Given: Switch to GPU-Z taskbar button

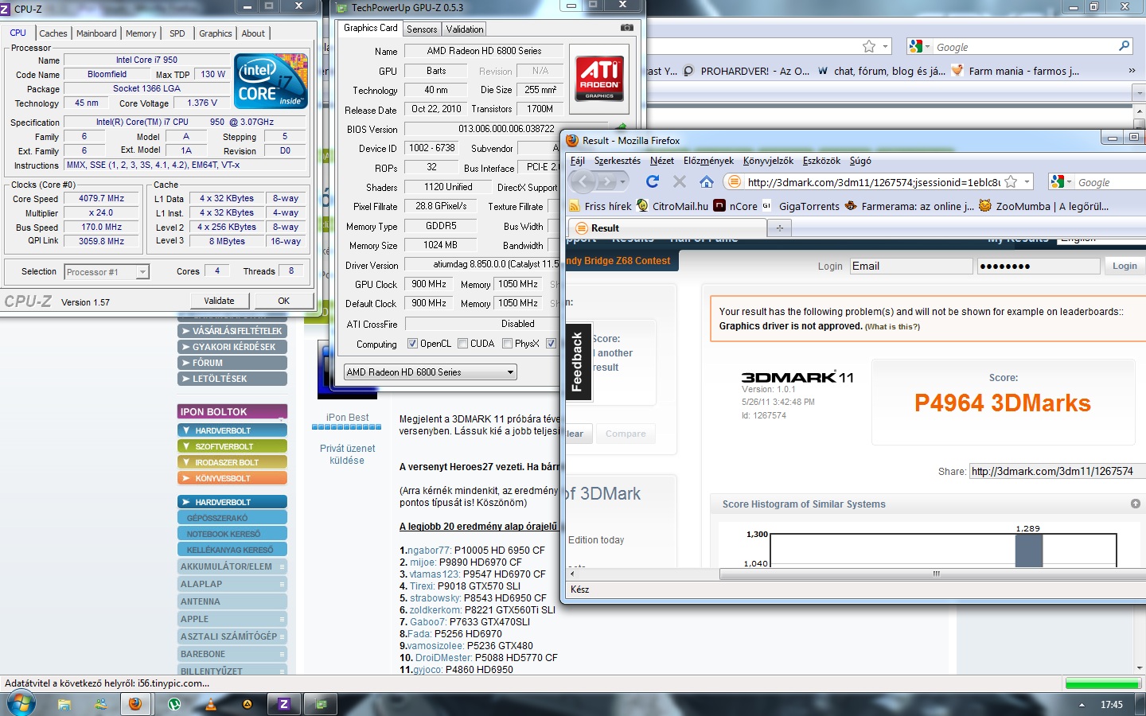Looking at the screenshot, I should click(x=321, y=704).
